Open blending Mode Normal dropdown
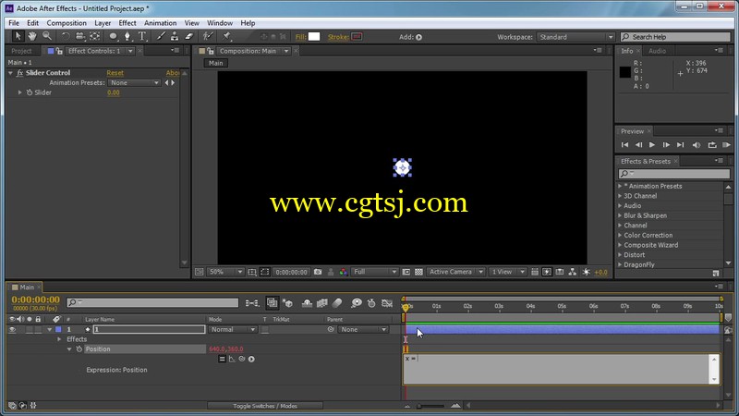The image size is (739, 416). point(233,330)
